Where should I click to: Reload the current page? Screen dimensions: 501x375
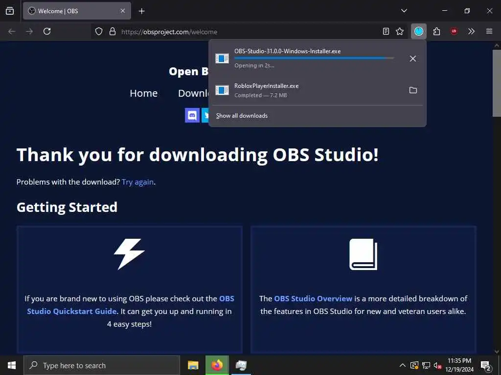(x=47, y=31)
